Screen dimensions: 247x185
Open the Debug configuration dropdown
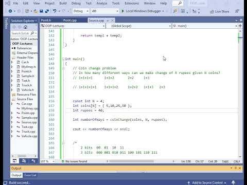coord(81,11)
